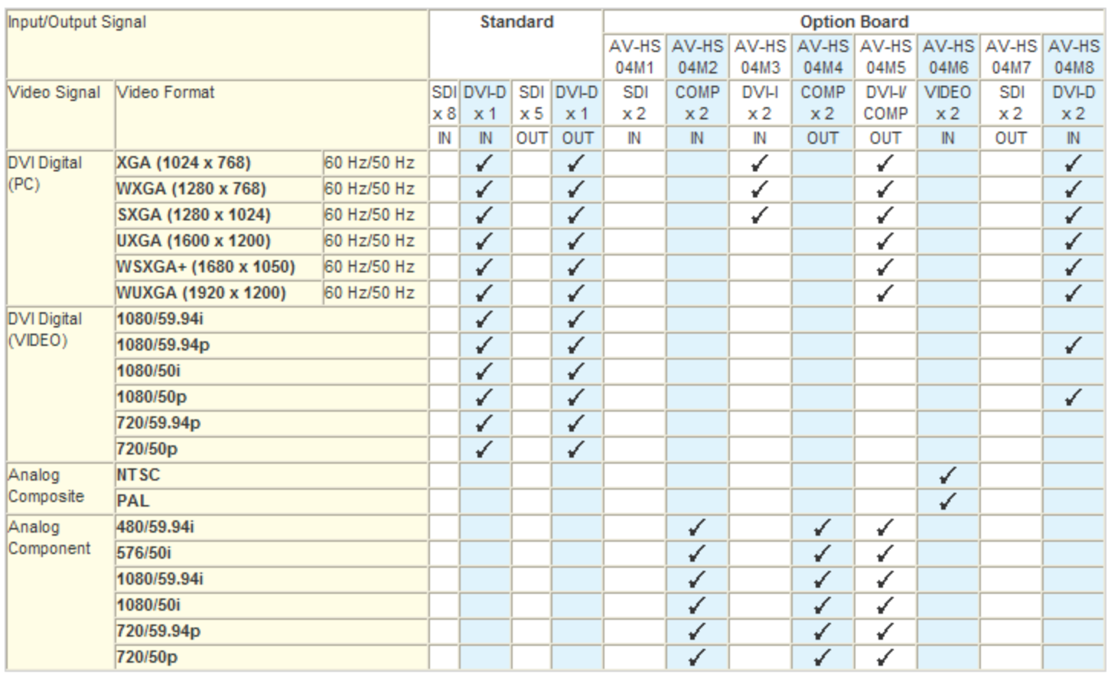Click the AV-HS 04M6 column header

point(948,57)
